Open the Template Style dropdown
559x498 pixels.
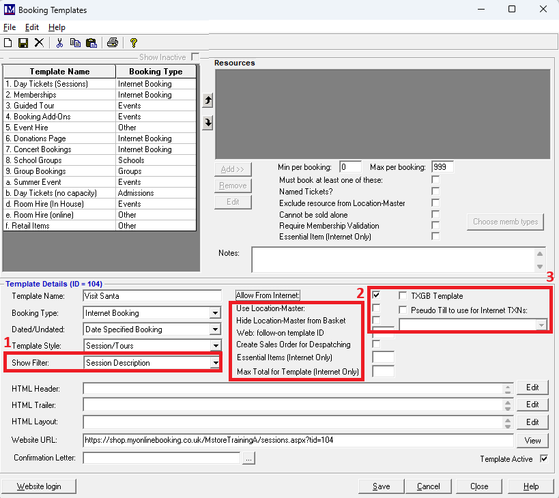(215, 346)
